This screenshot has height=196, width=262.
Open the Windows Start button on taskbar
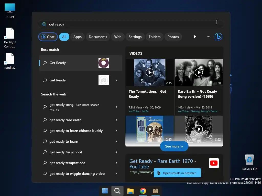[105, 191]
